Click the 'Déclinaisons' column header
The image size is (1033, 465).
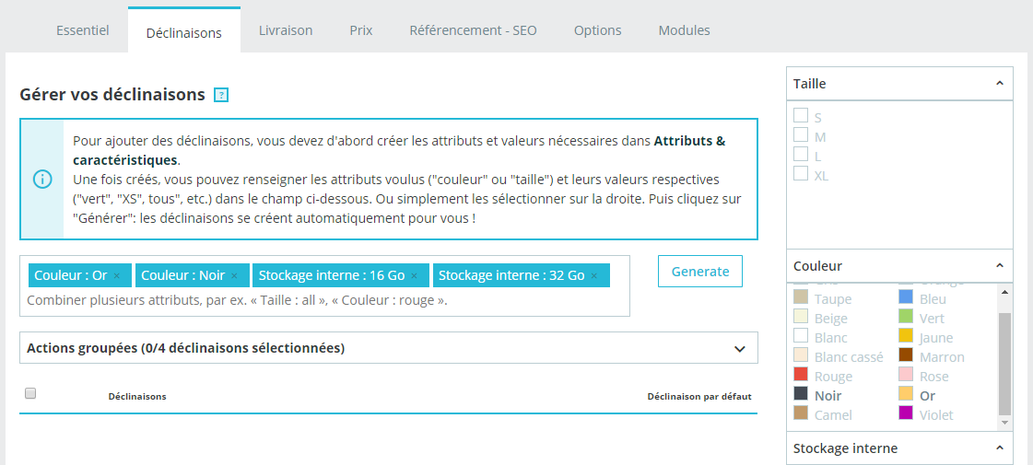click(x=137, y=397)
